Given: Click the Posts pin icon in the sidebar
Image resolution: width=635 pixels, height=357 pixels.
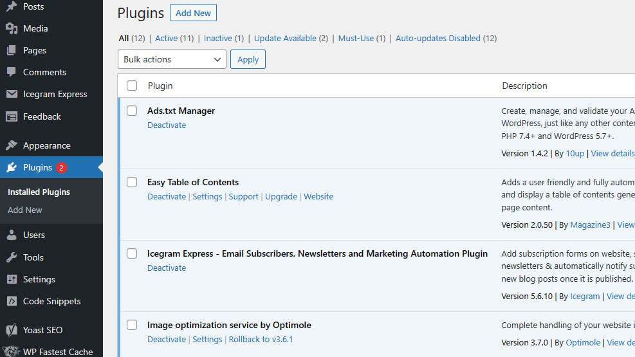Looking at the screenshot, I should tap(12, 6).
